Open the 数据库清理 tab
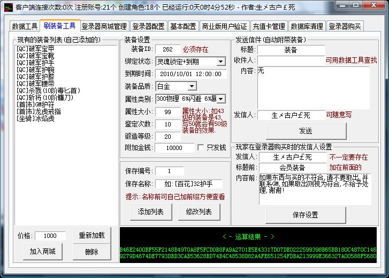The height and width of the screenshot is (278, 389). pyautogui.click(x=307, y=26)
